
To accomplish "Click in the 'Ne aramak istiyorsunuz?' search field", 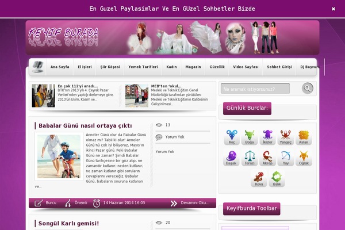I will (255, 89).
